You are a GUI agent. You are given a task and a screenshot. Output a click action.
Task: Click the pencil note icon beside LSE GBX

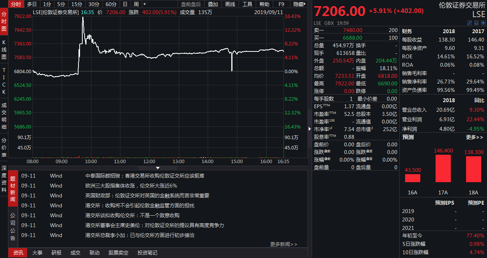coord(469,23)
